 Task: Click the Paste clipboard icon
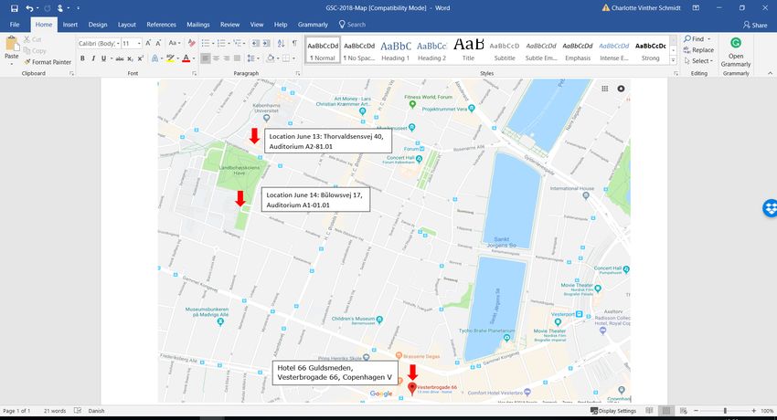coord(11,45)
